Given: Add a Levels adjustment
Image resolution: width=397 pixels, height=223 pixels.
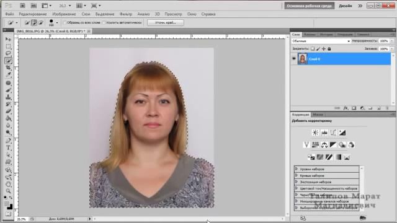Looking at the screenshot, I should coord(324,133).
